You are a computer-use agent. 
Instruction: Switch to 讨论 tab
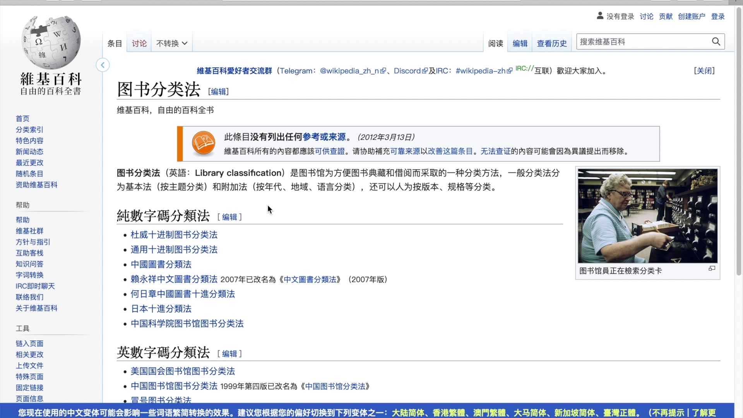139,43
